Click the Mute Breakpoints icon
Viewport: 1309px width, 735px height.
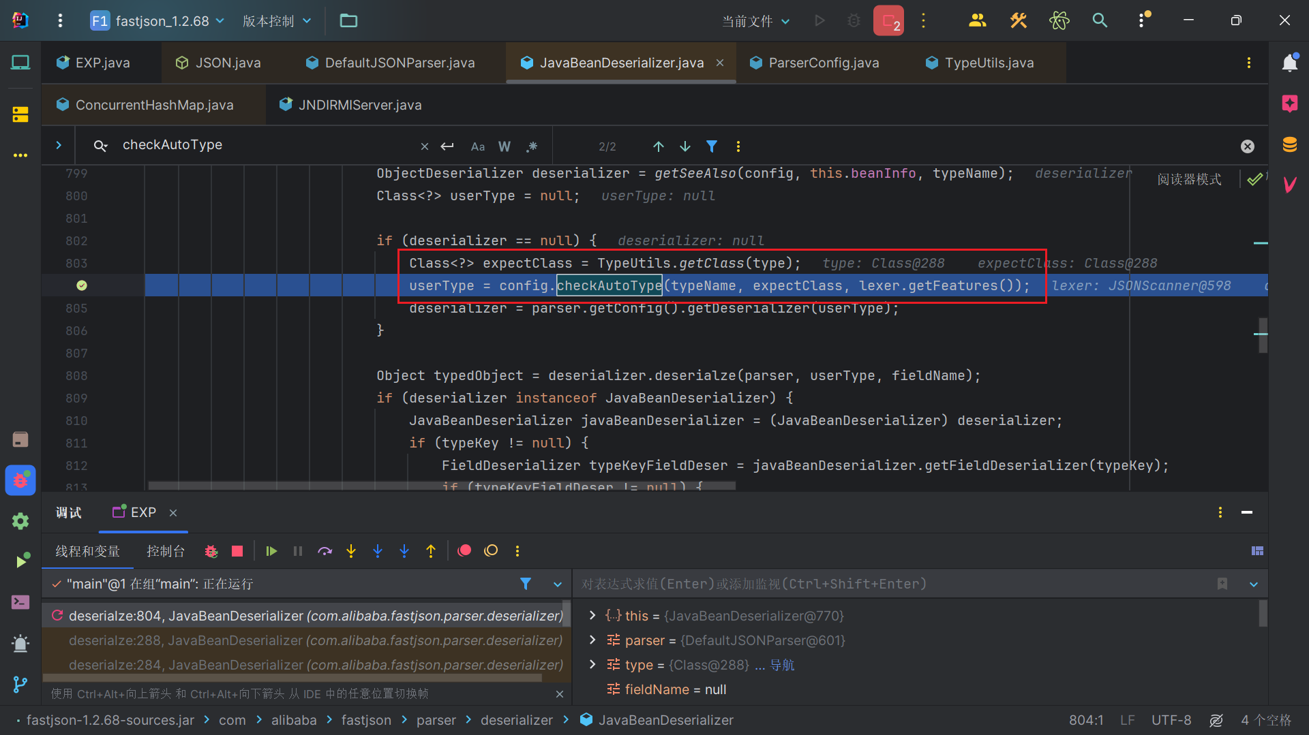[491, 551]
